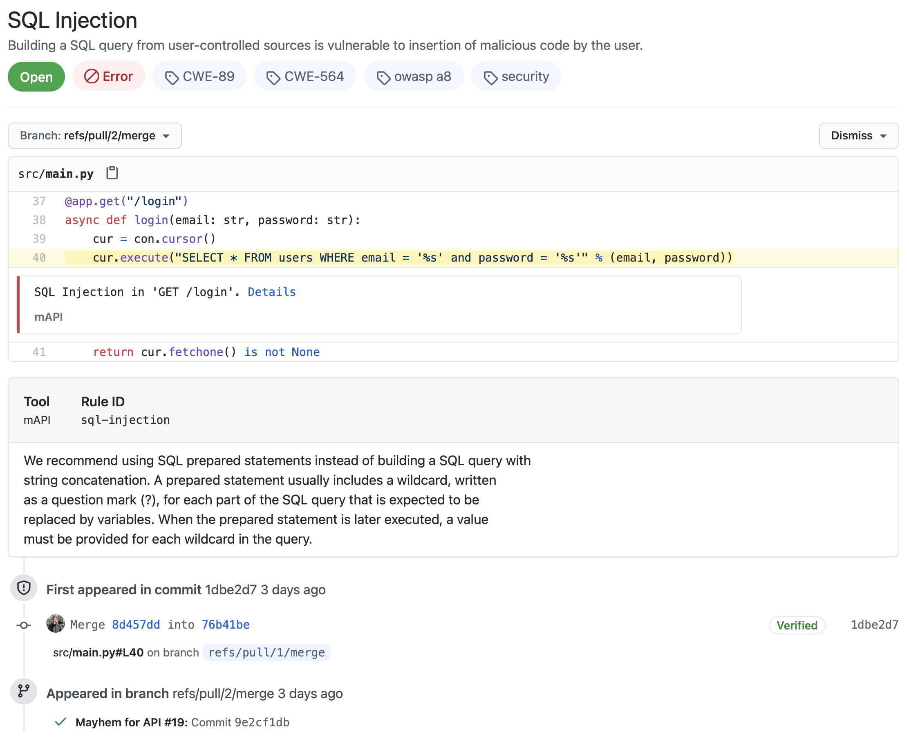The height and width of the screenshot is (748, 909).
Task: Open commit link 76b41be
Action: (225, 624)
